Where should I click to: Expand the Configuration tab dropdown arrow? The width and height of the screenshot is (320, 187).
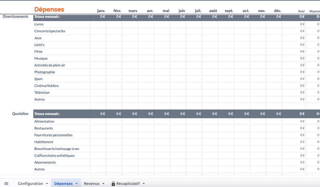point(47,184)
